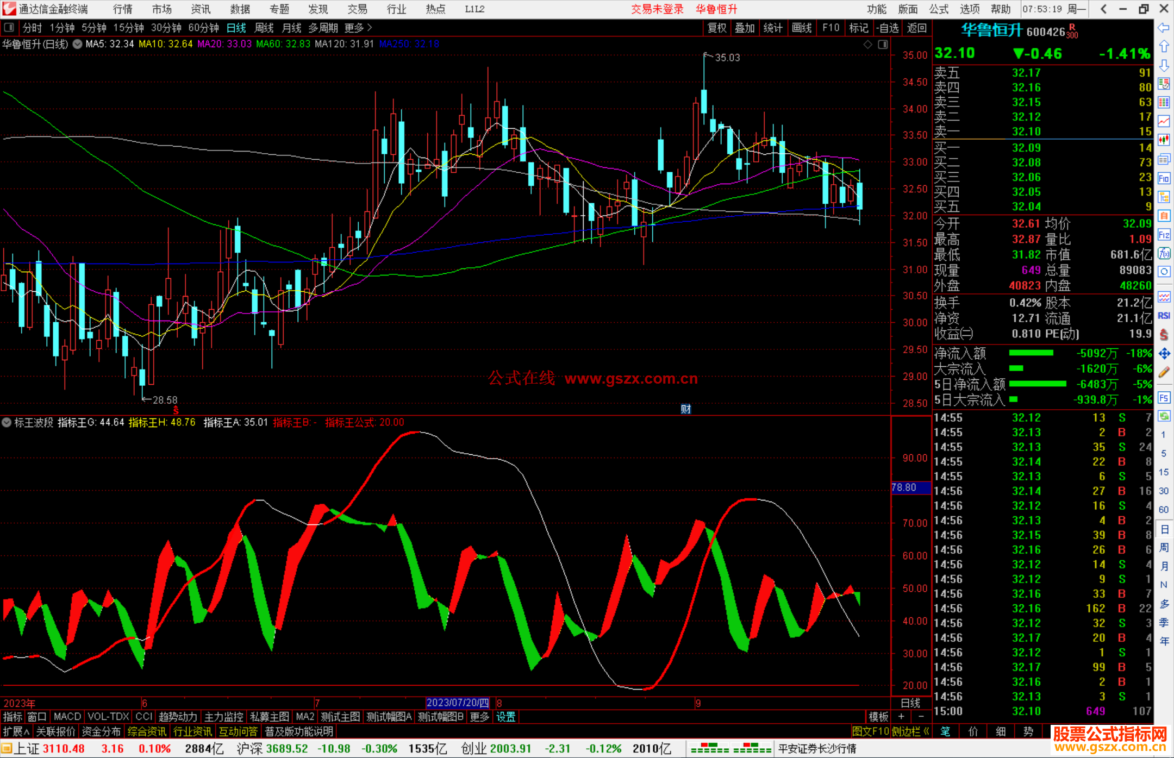Viewport: 1174px width, 758px height.
Task: Expand the 扩展 panel at bottom left
Action: (x=16, y=731)
